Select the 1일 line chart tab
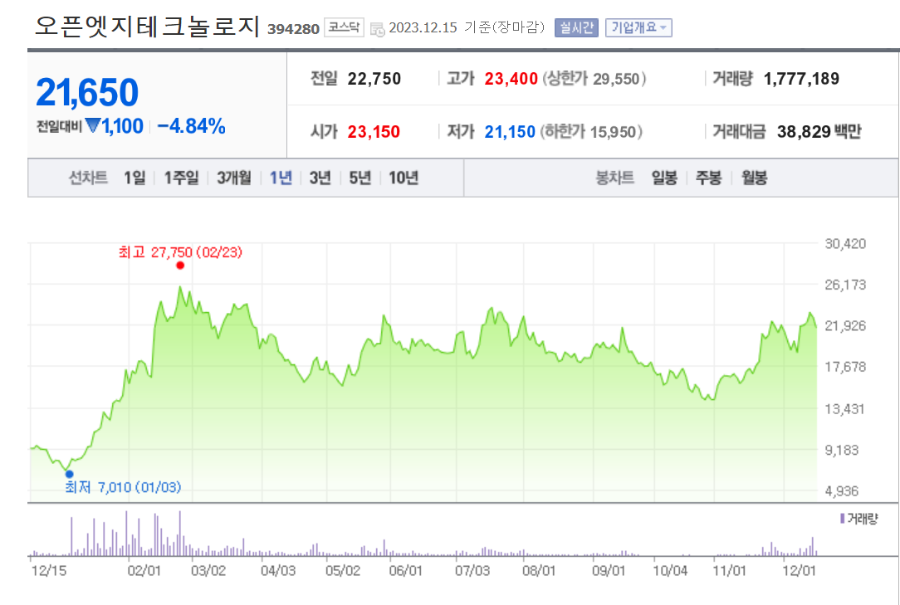 point(135,178)
